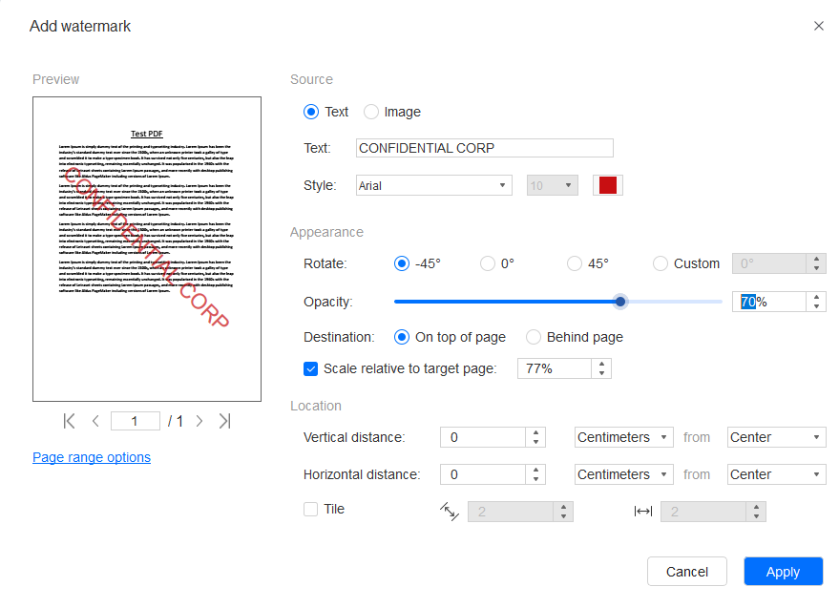The width and height of the screenshot is (839, 608).
Task: Click the vertical tile spacing icon
Action: 450,512
